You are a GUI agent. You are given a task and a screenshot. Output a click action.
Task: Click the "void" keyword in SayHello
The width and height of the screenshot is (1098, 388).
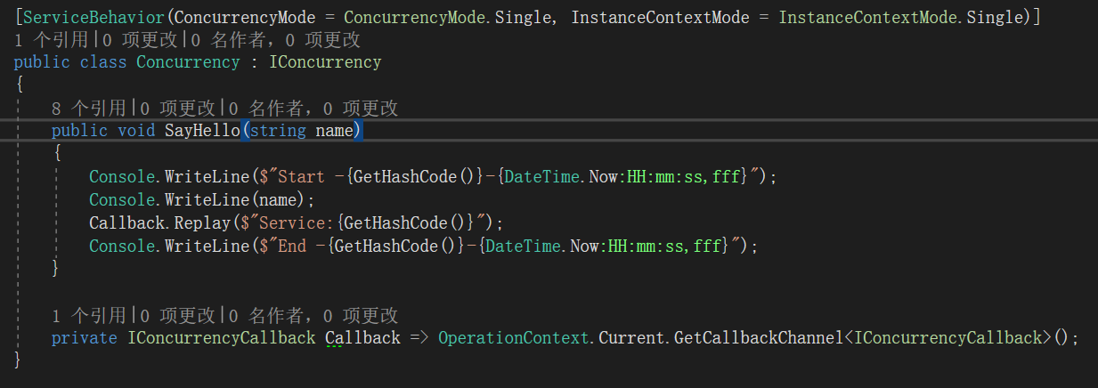point(136,131)
